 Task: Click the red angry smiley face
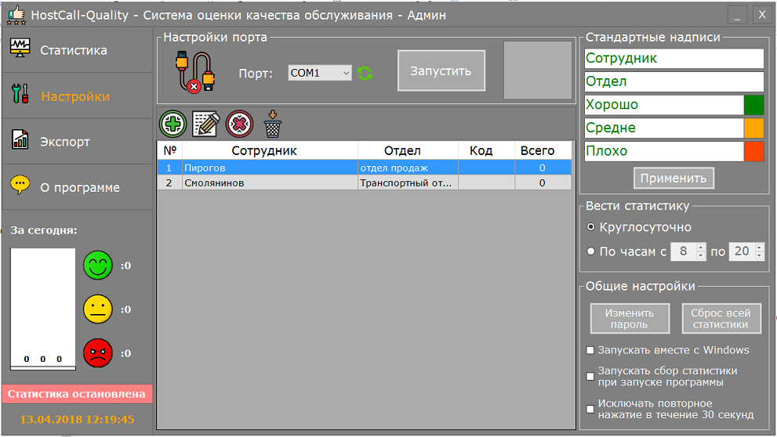tap(98, 353)
